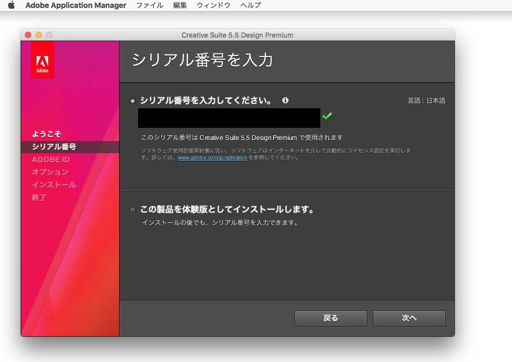Click the 次へ next button

pyautogui.click(x=409, y=318)
